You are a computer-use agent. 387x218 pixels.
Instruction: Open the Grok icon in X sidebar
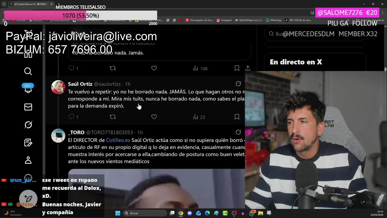pyautogui.click(x=28, y=125)
